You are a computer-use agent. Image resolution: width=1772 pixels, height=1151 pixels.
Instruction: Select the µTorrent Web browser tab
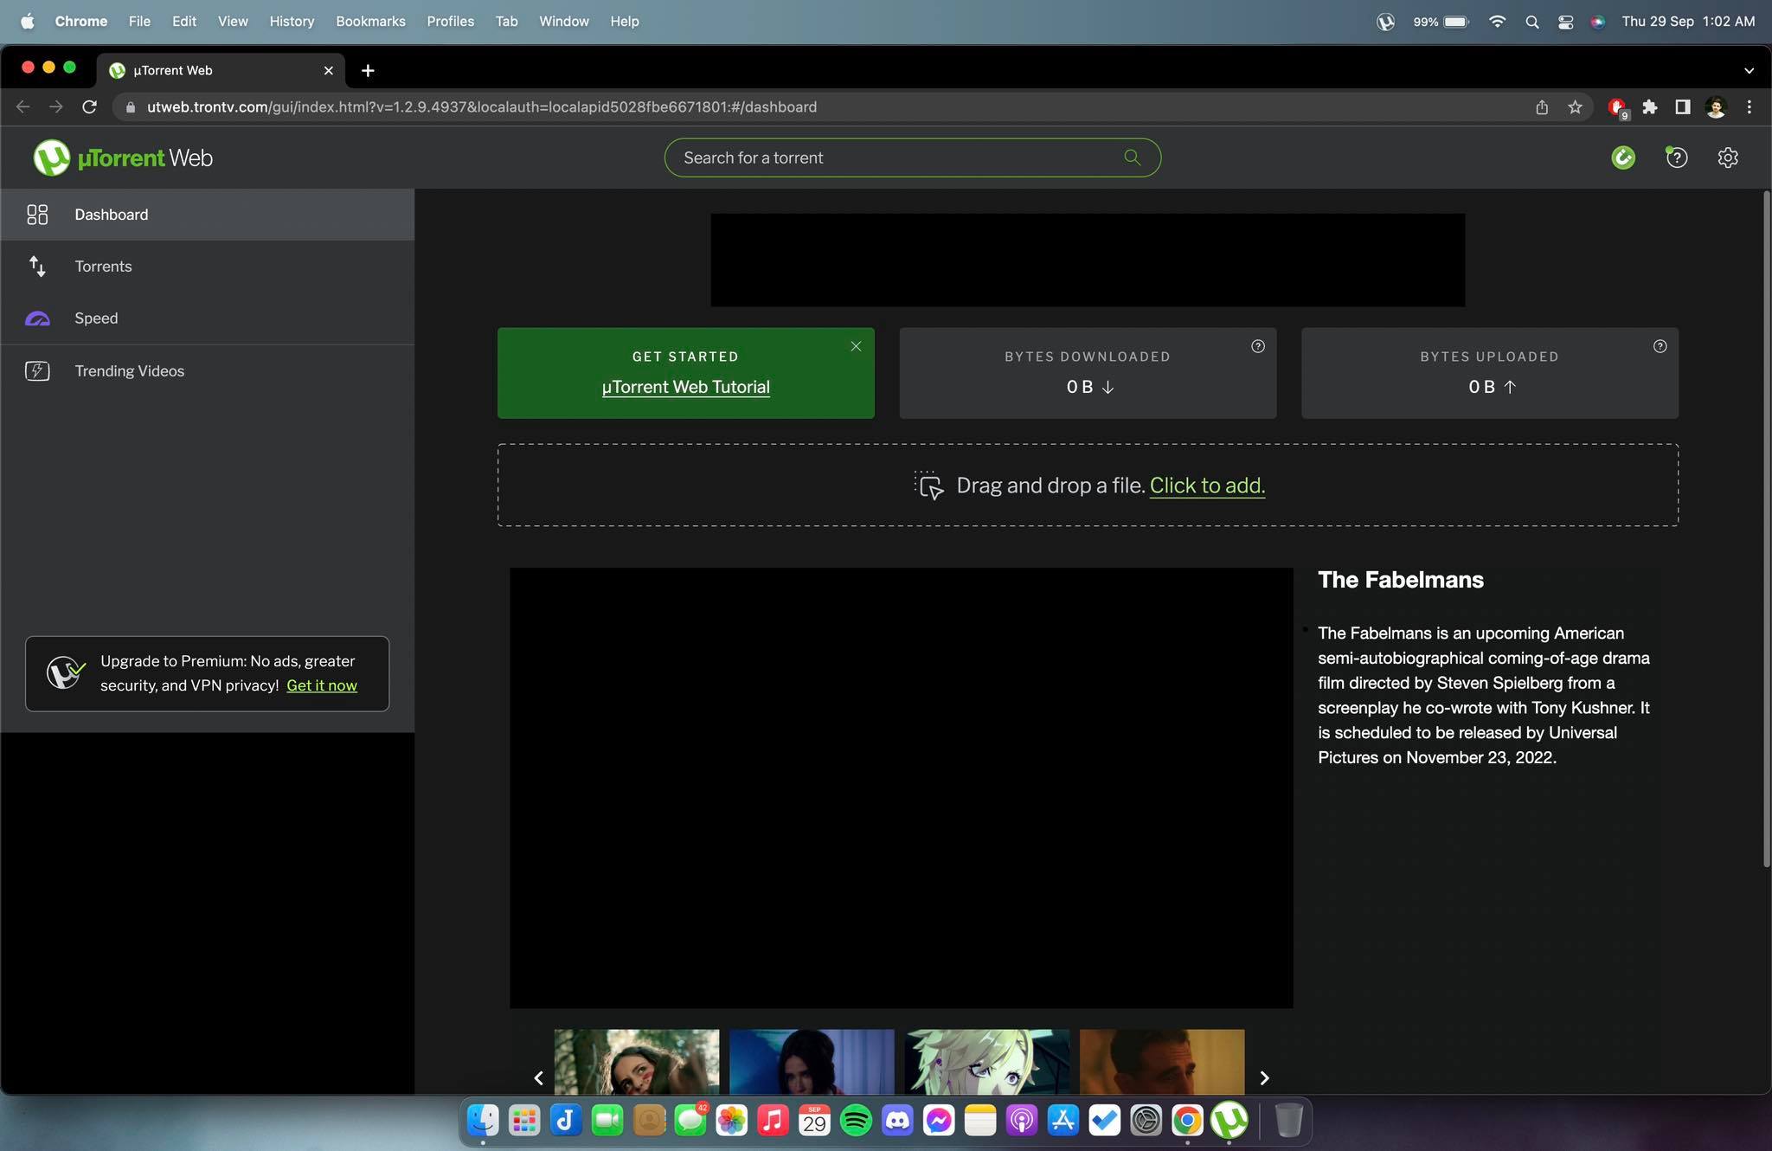(221, 70)
